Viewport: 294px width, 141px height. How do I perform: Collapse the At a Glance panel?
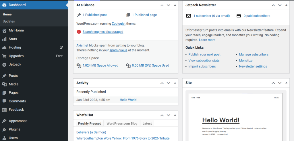[175, 5]
